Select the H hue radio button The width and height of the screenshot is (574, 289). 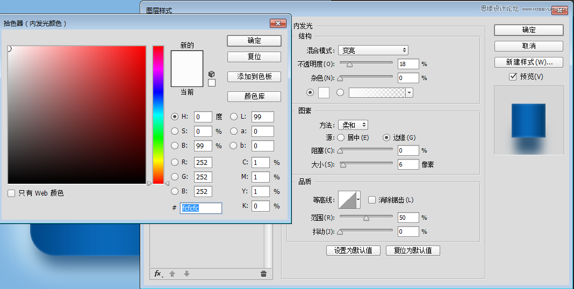coord(175,117)
